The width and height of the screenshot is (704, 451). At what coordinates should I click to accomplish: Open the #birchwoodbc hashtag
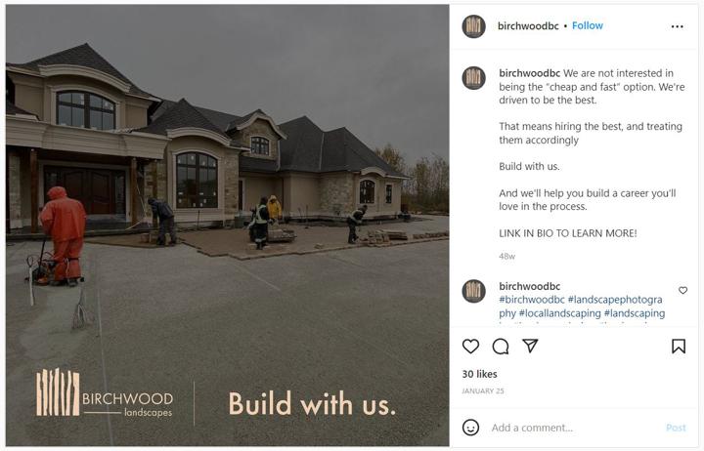(532, 300)
